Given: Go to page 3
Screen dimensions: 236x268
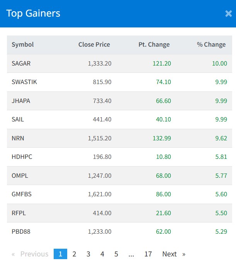Looking at the screenshot, I should [x=88, y=254].
